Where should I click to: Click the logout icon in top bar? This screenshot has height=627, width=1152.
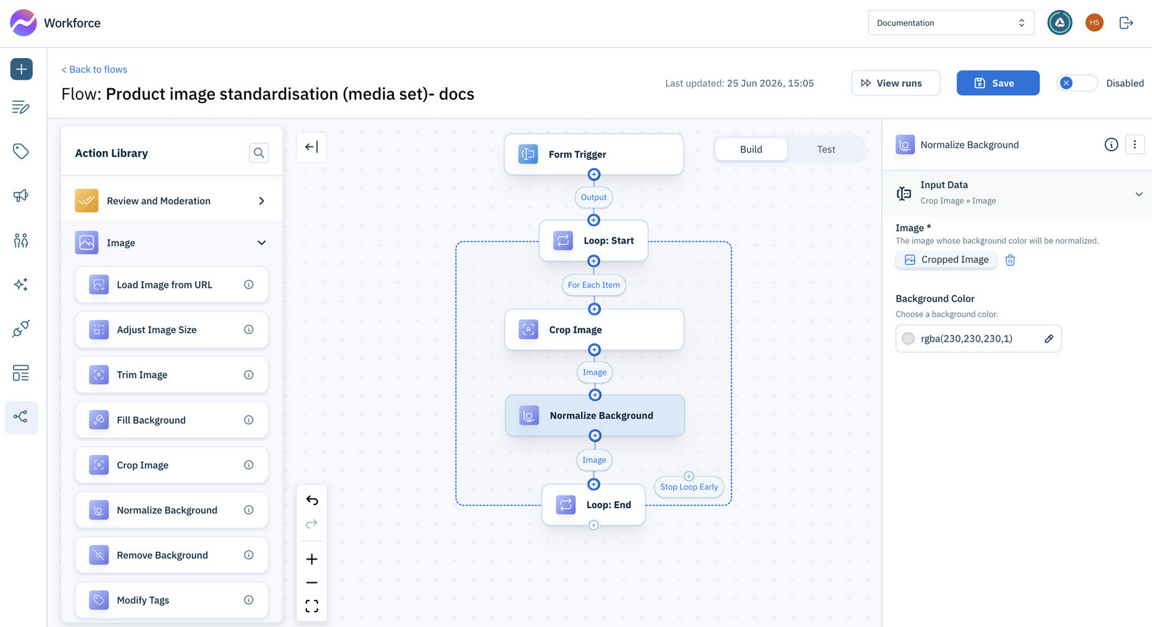(1126, 23)
